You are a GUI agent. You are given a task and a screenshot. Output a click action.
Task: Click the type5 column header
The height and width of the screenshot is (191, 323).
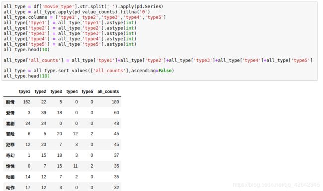coord(87,91)
